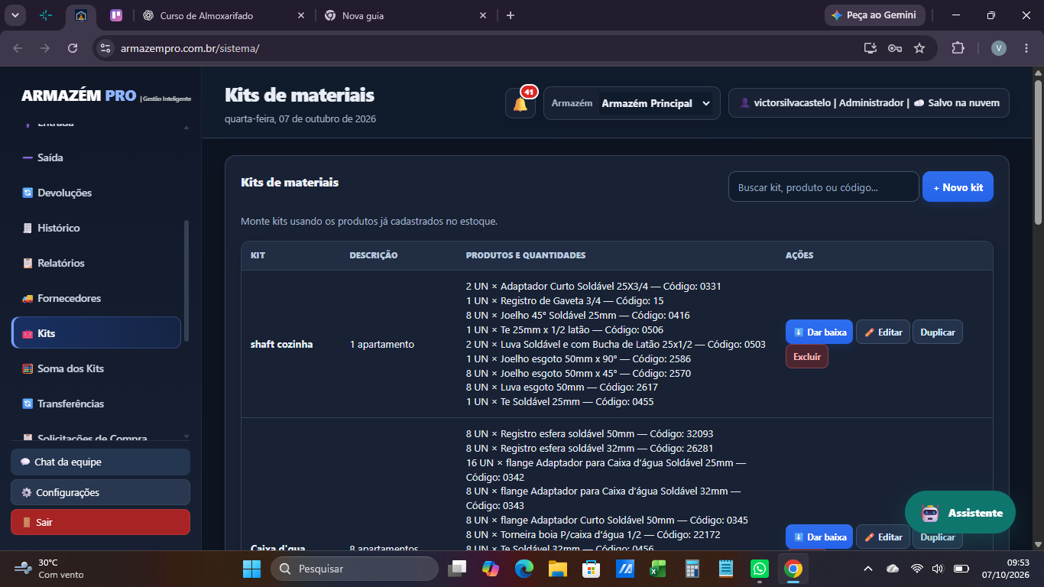Screen dimensions: 1044x587
Task: Click Dar baixa for Caixa d'gua kit
Action: click(819, 537)
